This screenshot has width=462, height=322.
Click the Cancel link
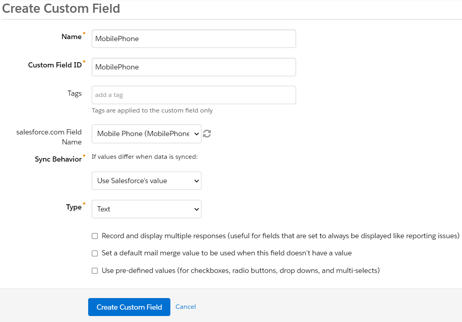186,307
